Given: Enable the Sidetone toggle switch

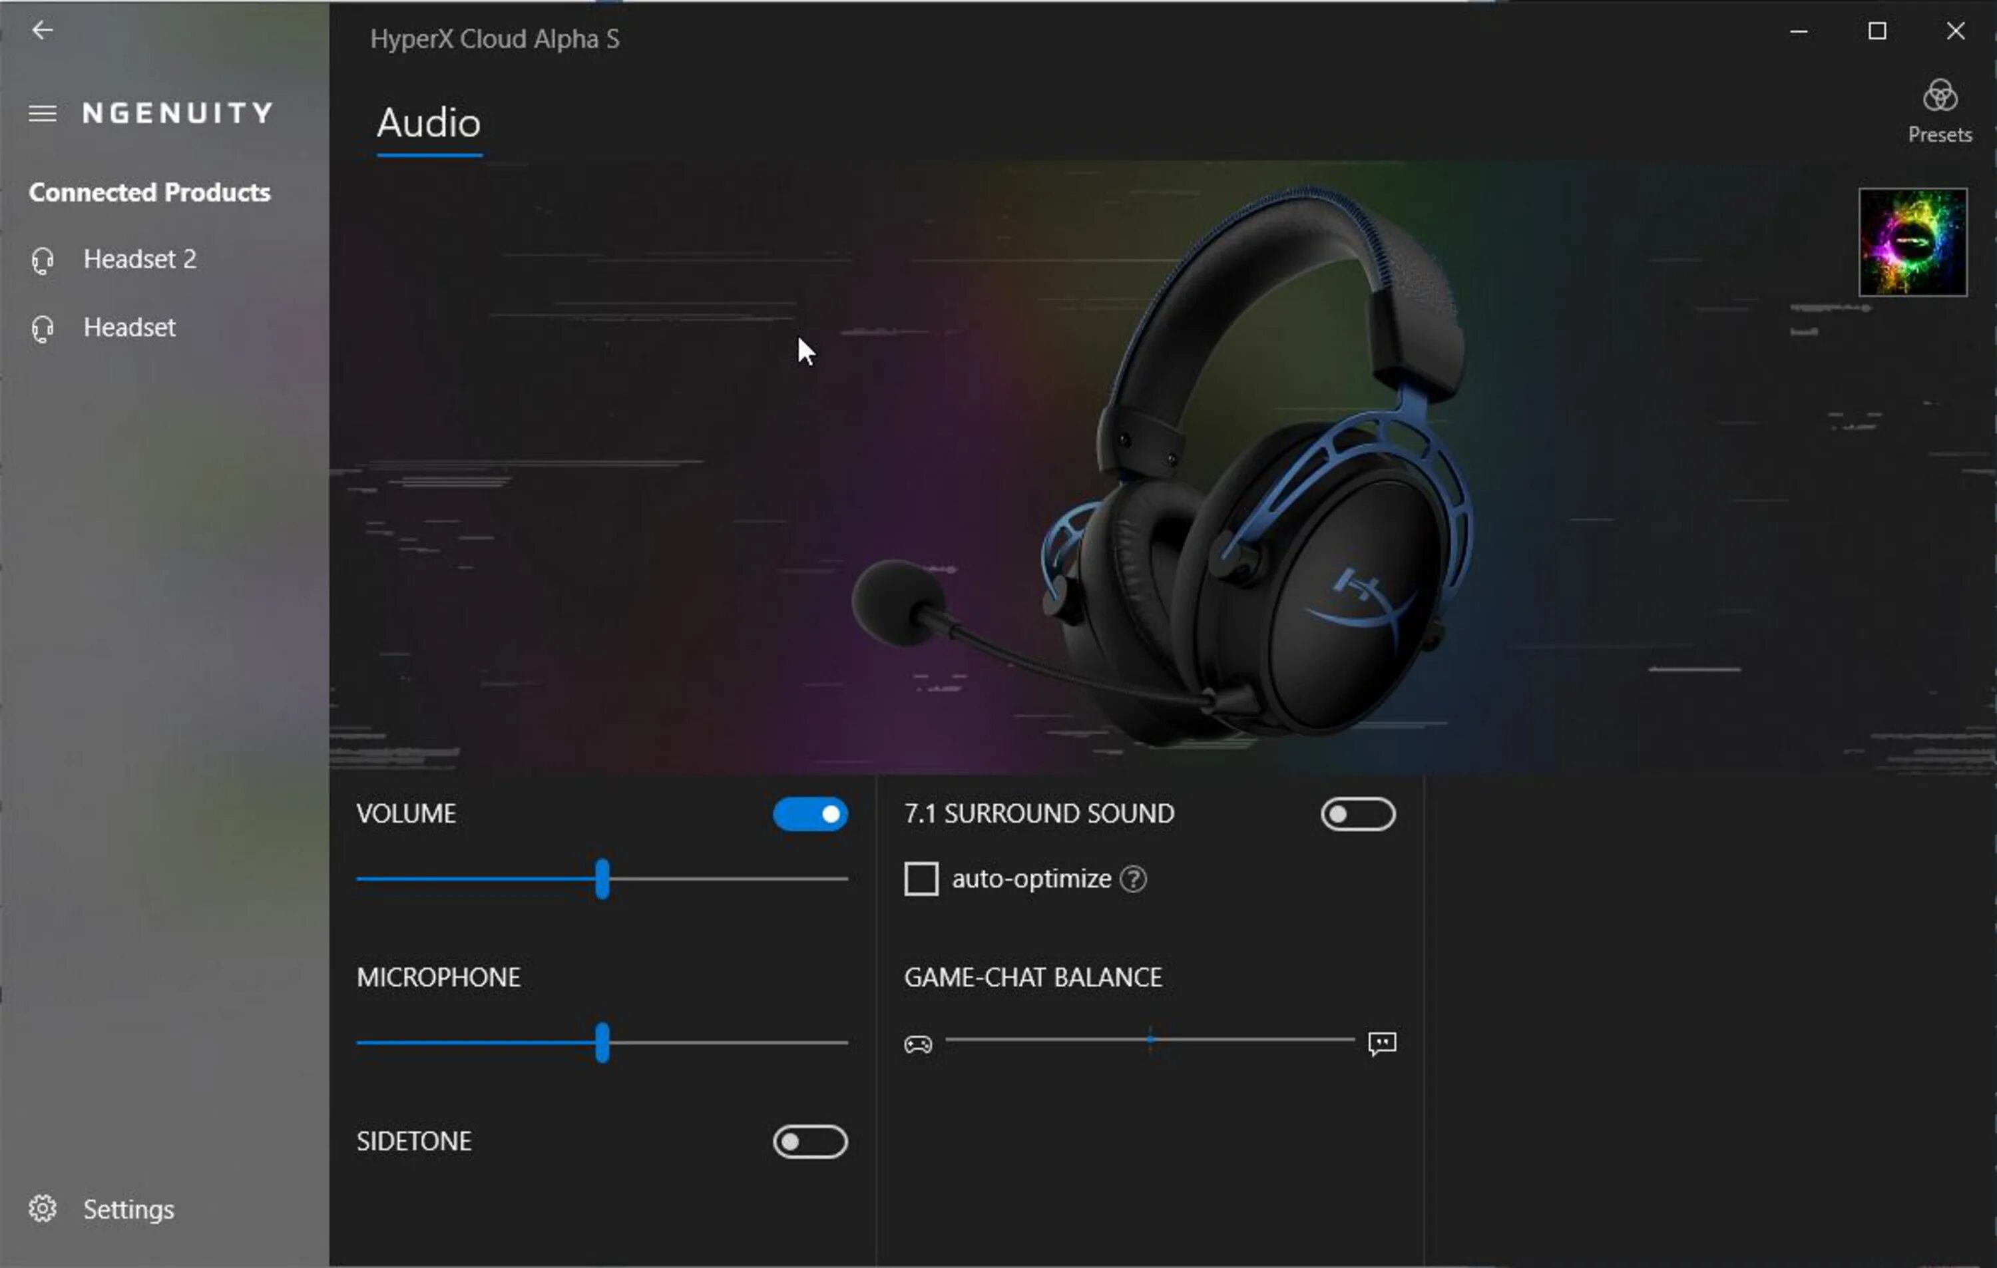Looking at the screenshot, I should (x=809, y=1140).
